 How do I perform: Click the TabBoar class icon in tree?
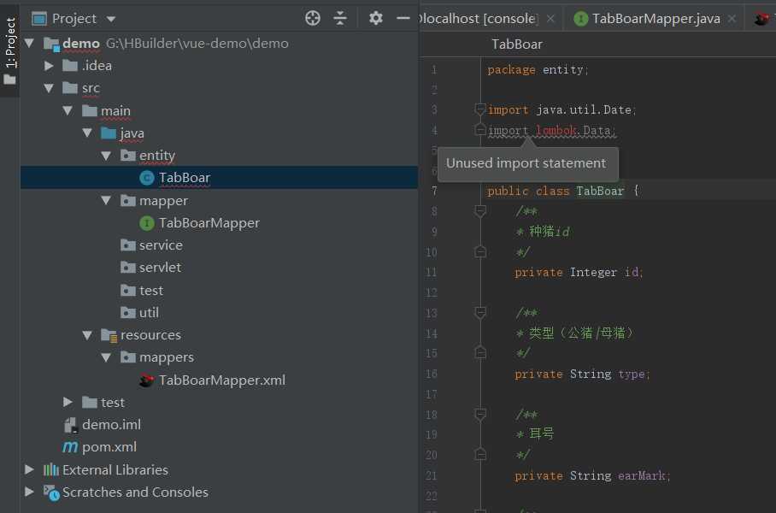[147, 178]
